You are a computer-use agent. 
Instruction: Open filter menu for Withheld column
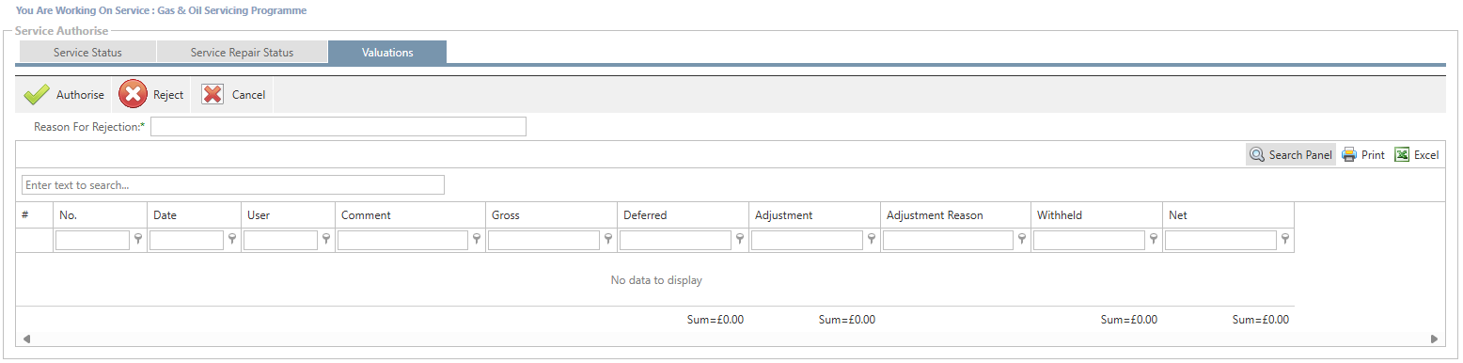[1154, 240]
